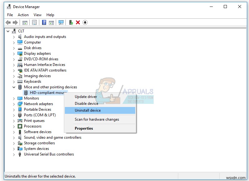Expand Audio inputs and outputs chevron

[14, 37]
